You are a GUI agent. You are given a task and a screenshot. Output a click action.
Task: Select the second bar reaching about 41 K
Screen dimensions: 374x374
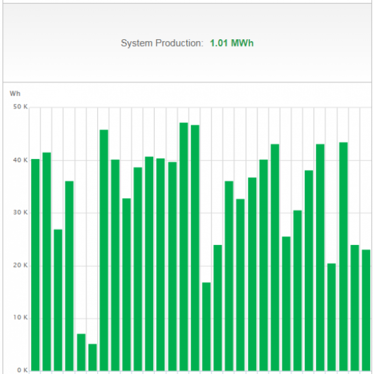coord(46,257)
